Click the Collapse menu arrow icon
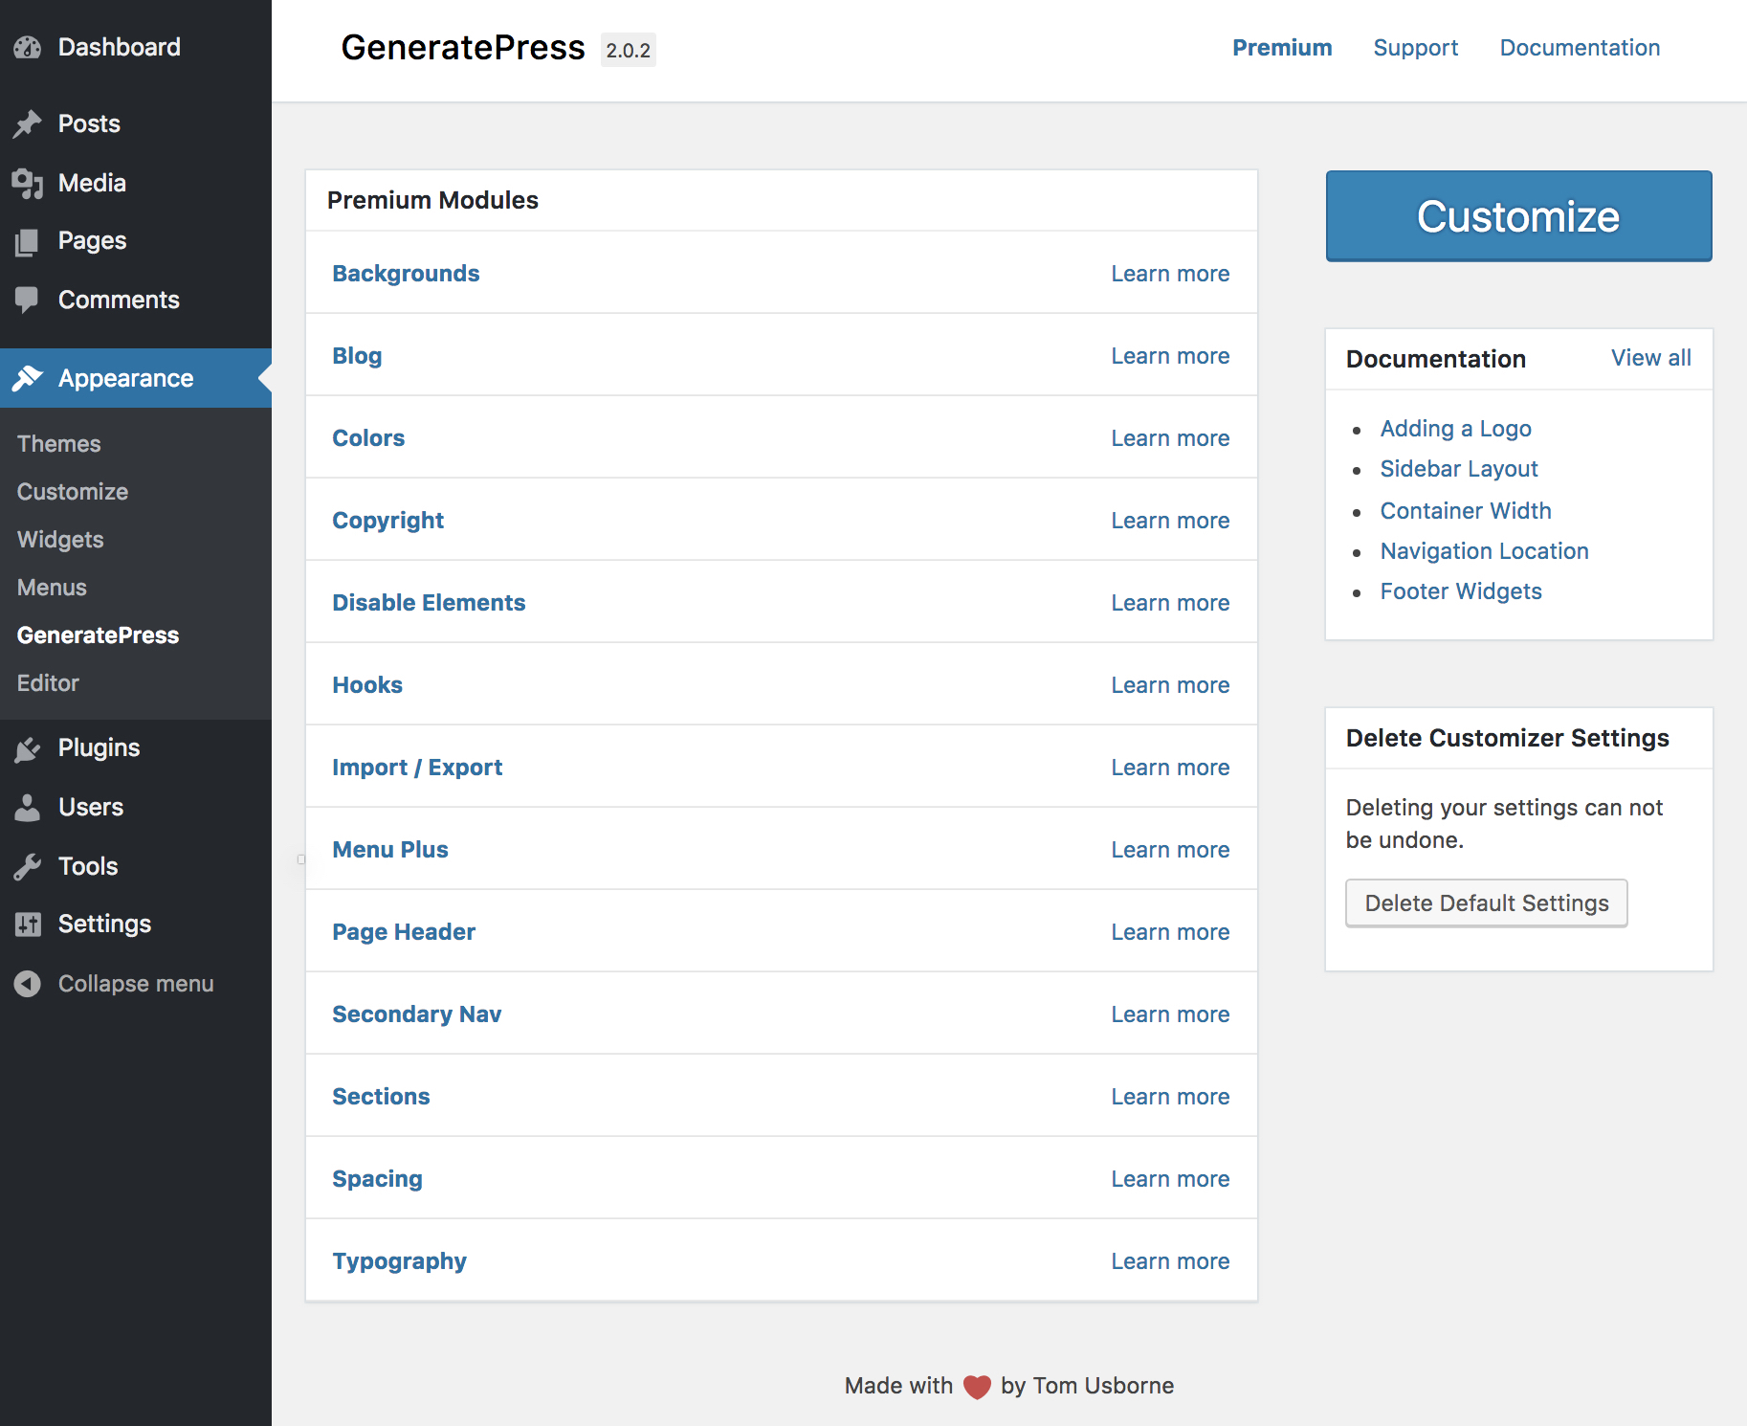 [x=28, y=984]
